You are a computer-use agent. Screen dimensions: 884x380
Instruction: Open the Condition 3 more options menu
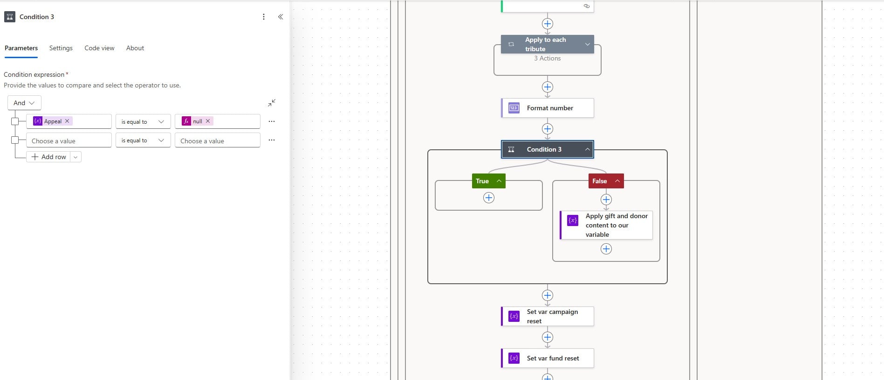pos(264,17)
